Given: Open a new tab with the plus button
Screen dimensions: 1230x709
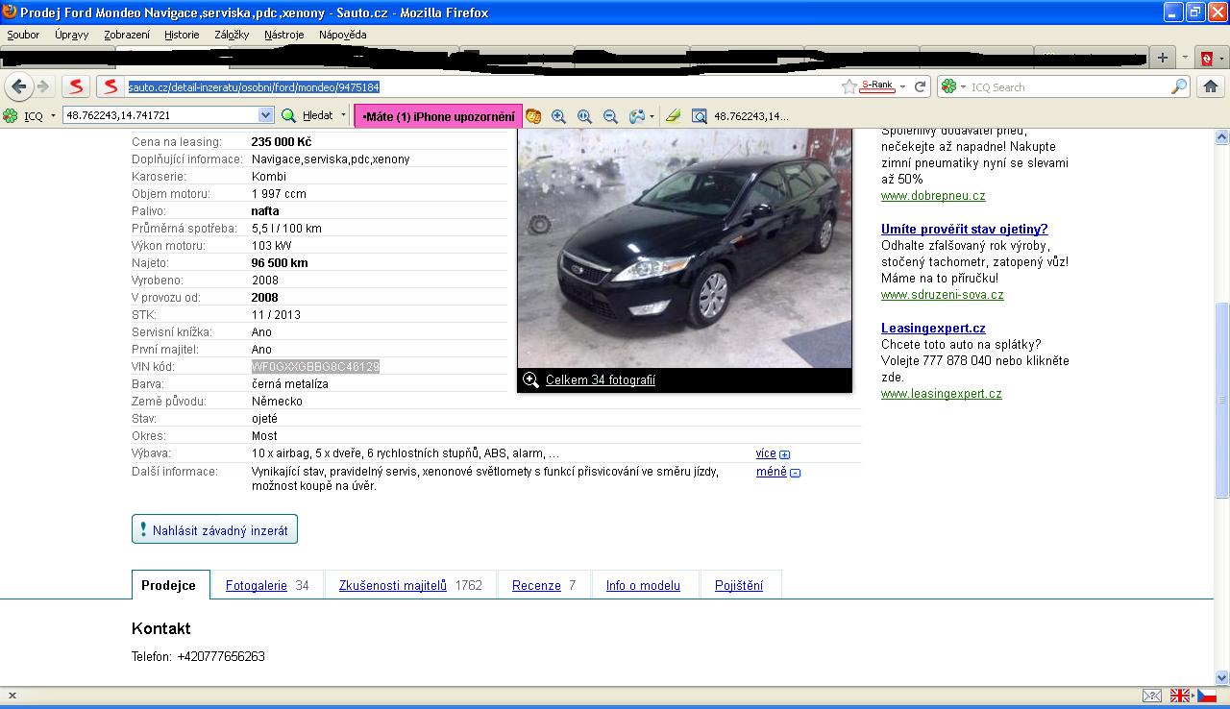Looking at the screenshot, I should [x=1162, y=58].
